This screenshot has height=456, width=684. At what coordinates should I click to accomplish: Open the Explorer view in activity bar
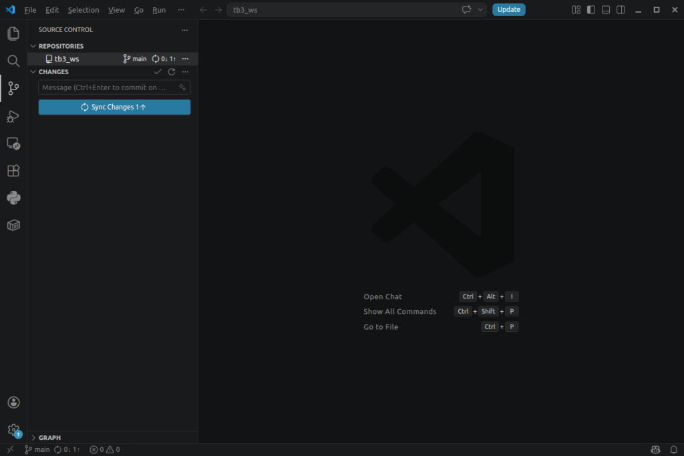(x=13, y=33)
